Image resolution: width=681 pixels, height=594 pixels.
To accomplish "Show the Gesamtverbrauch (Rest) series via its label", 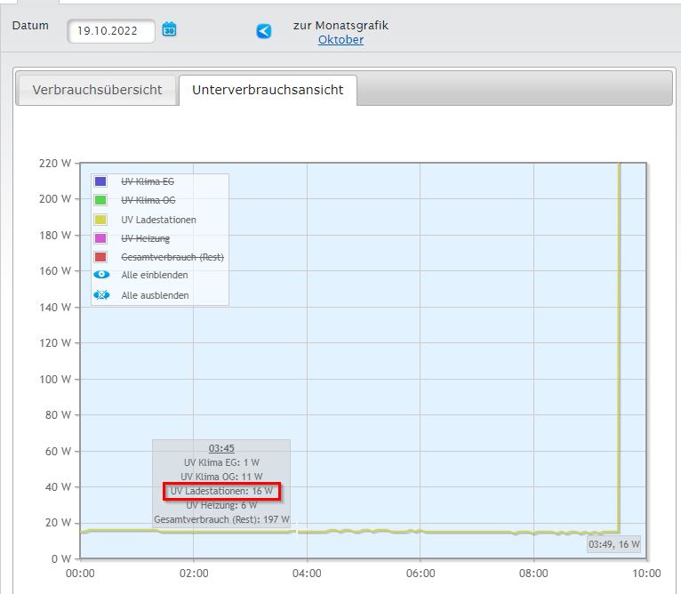I will 172,257.
